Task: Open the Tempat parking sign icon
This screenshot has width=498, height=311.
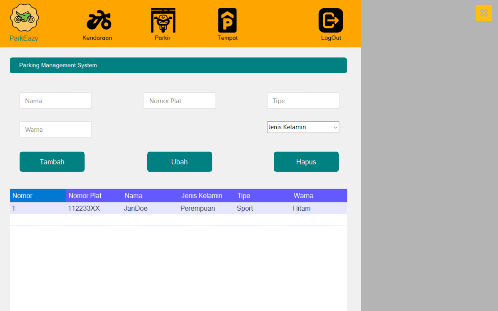Action: (227, 20)
